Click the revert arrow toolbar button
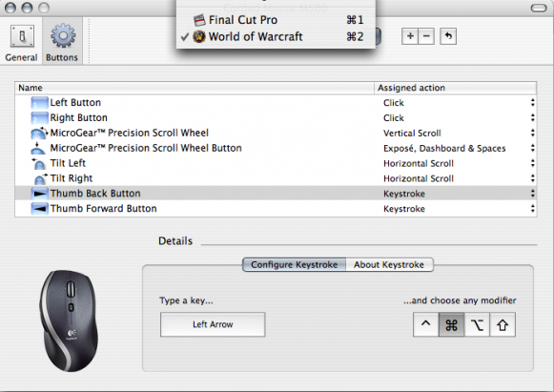The width and height of the screenshot is (554, 392). coord(448,36)
